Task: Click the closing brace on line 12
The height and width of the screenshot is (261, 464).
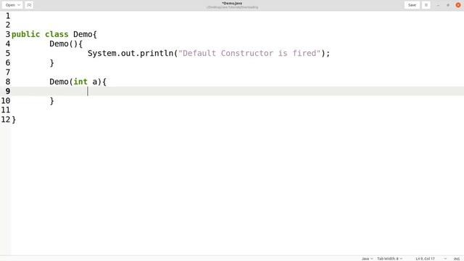Action: [x=14, y=120]
